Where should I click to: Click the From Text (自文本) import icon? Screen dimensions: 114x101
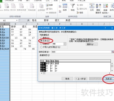click(x=13, y=6)
